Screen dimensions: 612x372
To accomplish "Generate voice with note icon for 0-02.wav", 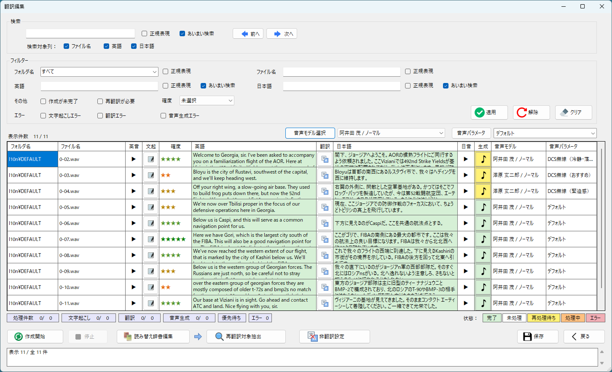I will tap(483, 159).
